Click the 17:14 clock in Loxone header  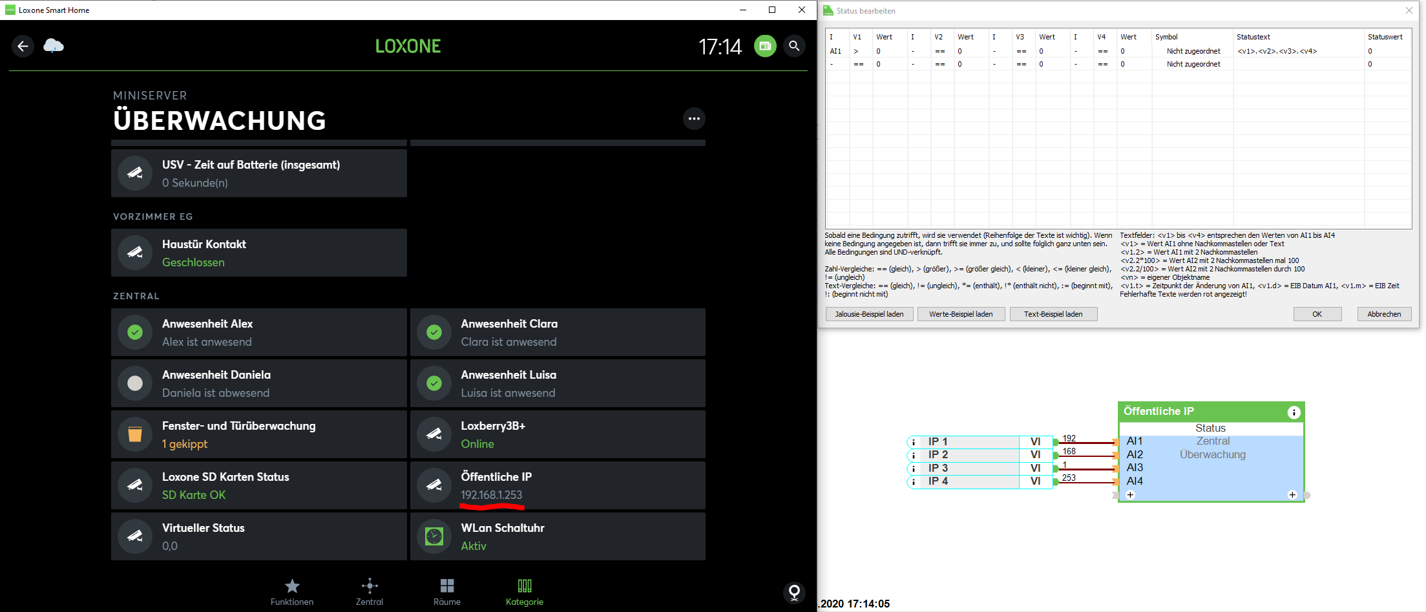tap(720, 47)
